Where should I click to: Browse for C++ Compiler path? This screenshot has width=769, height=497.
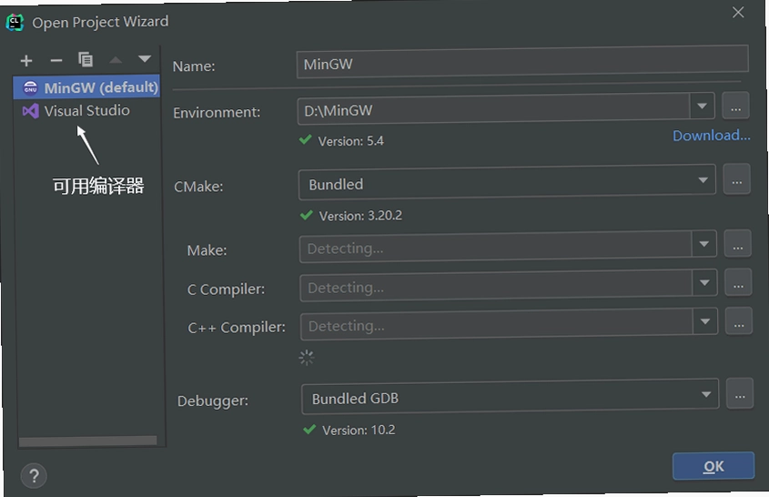(739, 322)
